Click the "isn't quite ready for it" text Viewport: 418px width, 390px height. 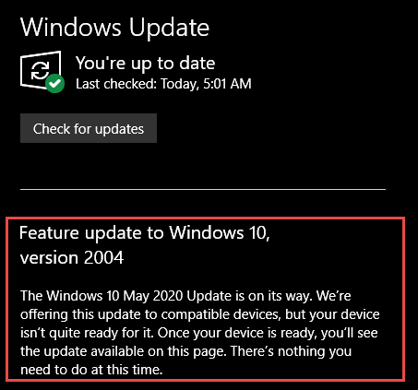click(x=87, y=333)
